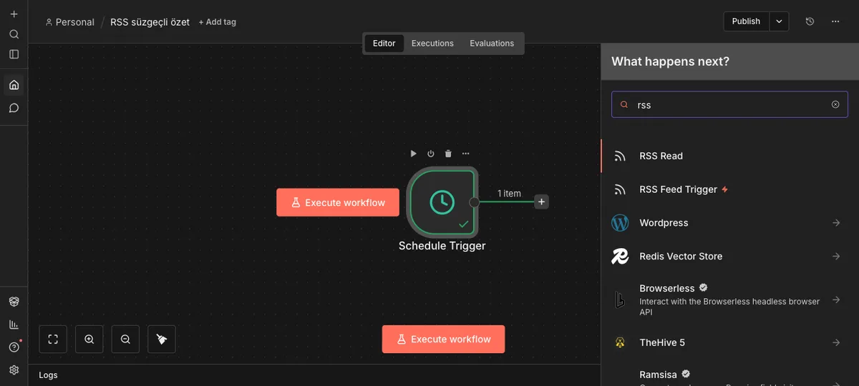
Task: Switch to the Executions tab
Action: (x=432, y=44)
